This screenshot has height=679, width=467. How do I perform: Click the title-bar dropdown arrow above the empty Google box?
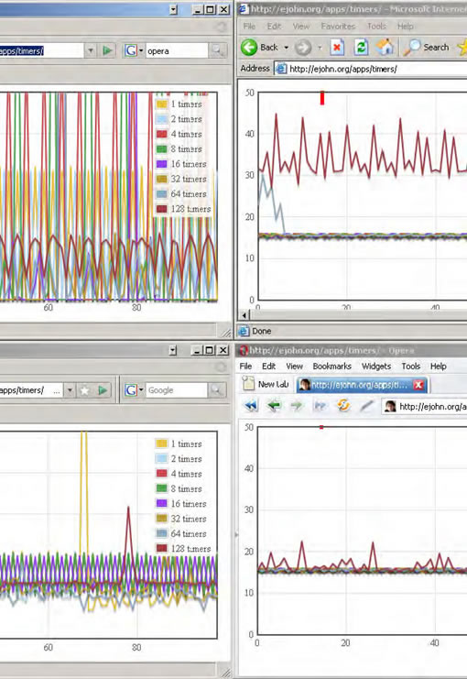[x=173, y=350]
